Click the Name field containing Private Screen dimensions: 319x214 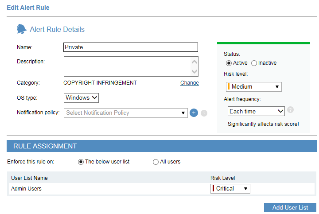[130, 47]
